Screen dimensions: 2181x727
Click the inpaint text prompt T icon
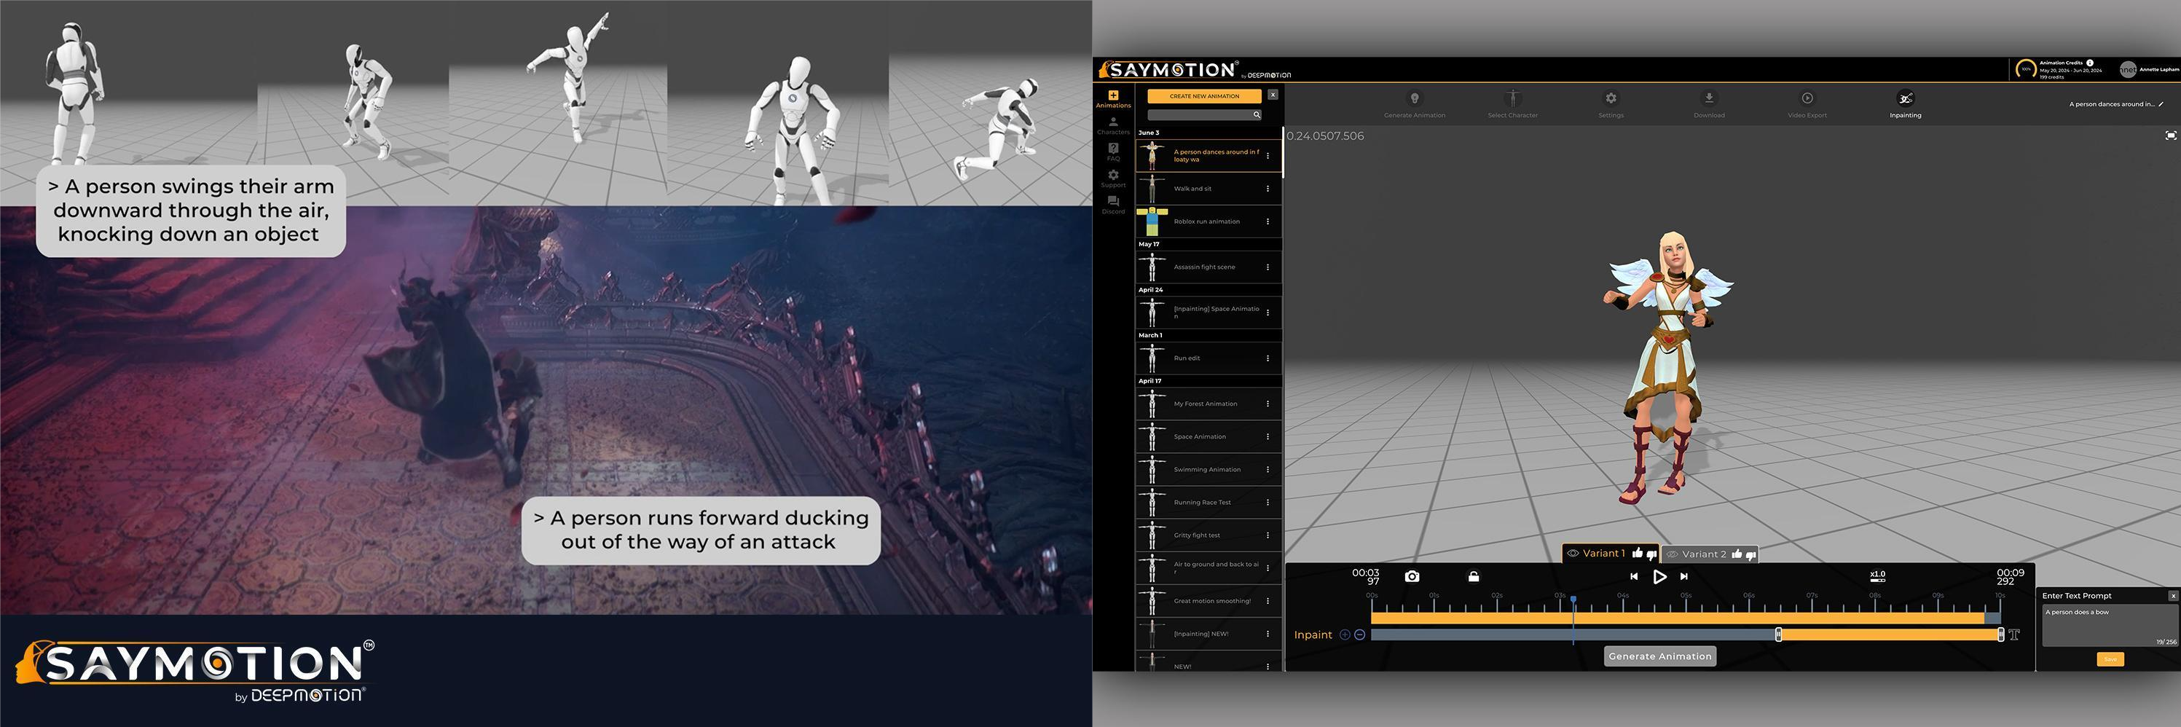(2014, 634)
